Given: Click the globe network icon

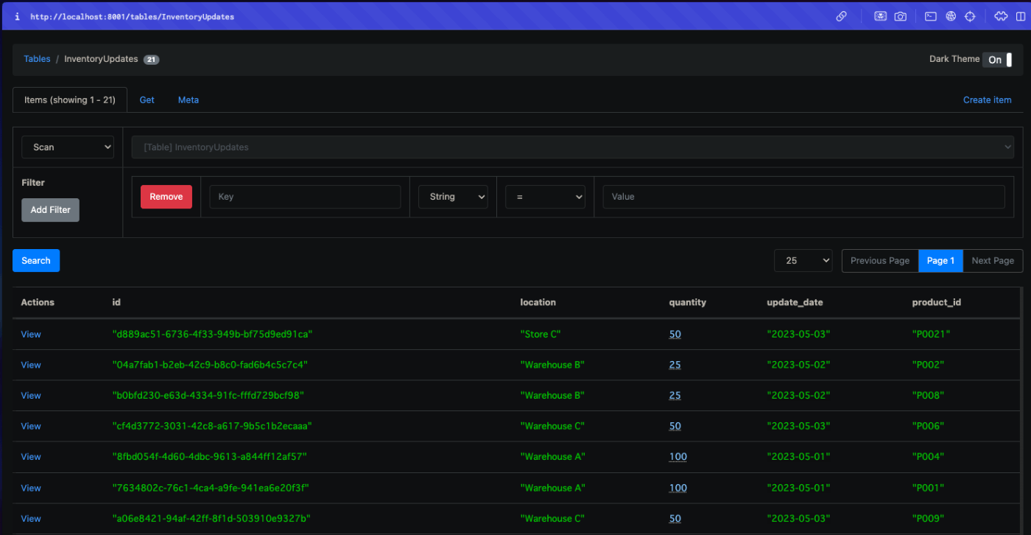Looking at the screenshot, I should [951, 16].
